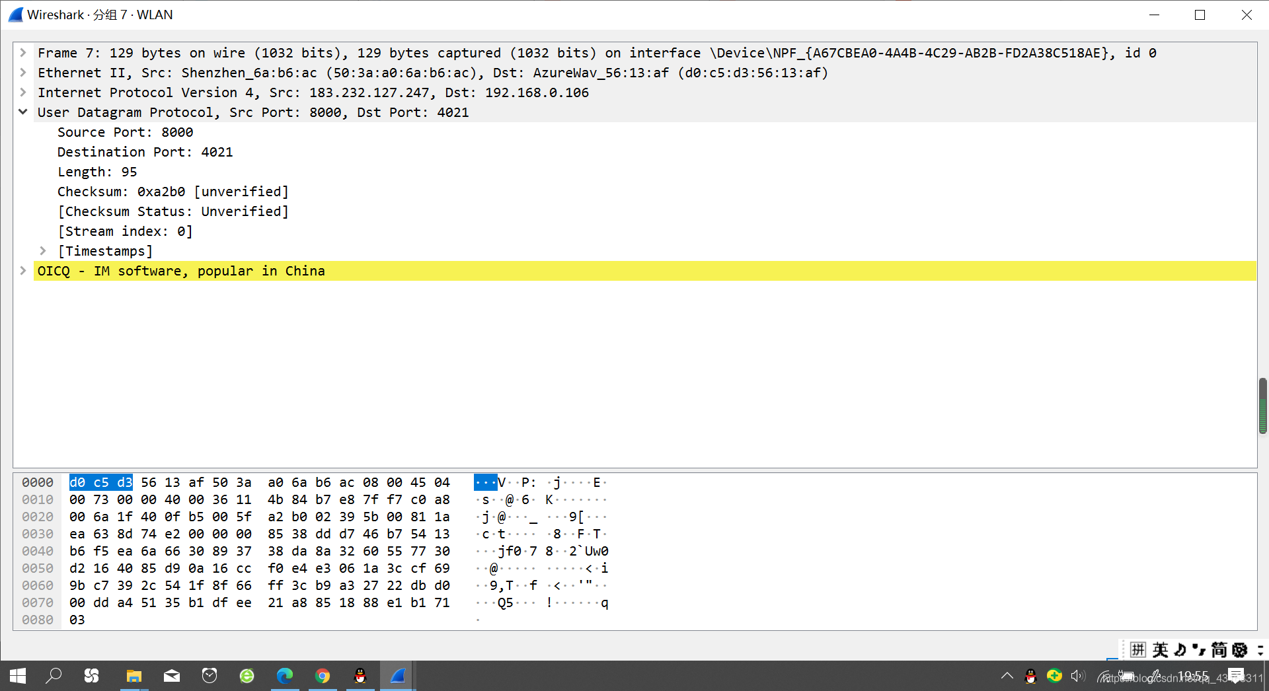The image size is (1269, 691).
Task: Open the Mail app in taskbar
Action: click(x=172, y=676)
